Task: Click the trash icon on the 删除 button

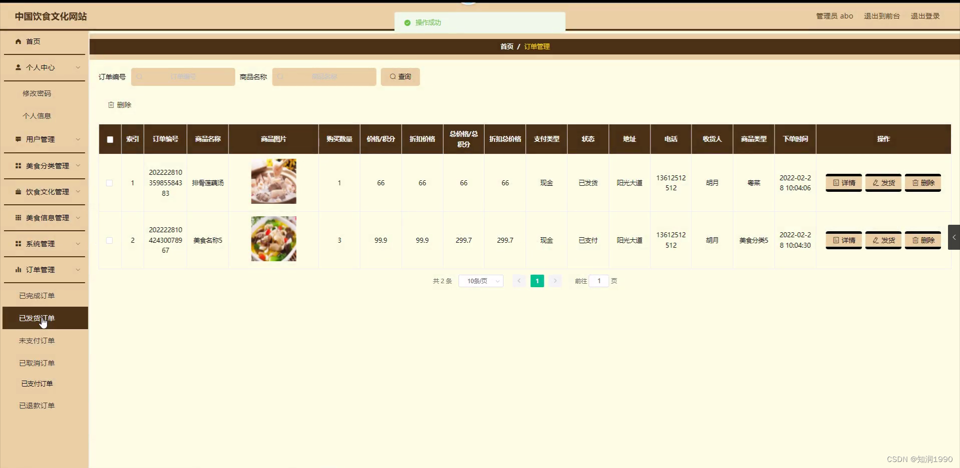Action: point(111,105)
